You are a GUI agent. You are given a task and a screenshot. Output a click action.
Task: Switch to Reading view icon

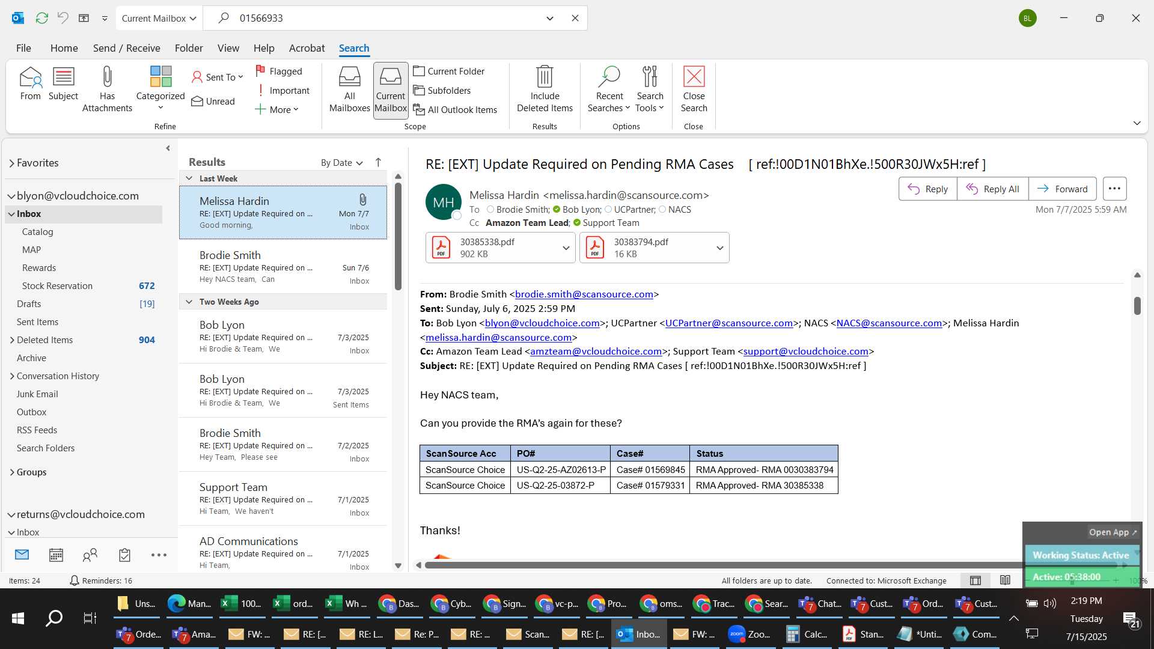(x=1005, y=580)
